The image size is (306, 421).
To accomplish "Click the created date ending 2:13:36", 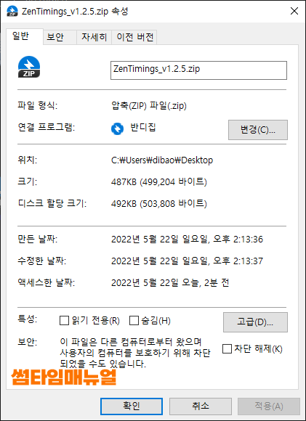I will click(x=187, y=239).
